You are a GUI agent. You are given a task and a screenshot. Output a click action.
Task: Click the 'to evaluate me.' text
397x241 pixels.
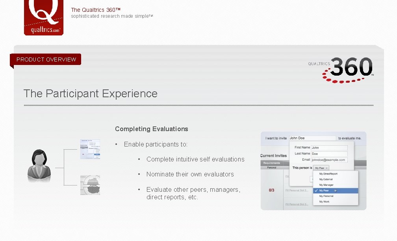[350, 138]
